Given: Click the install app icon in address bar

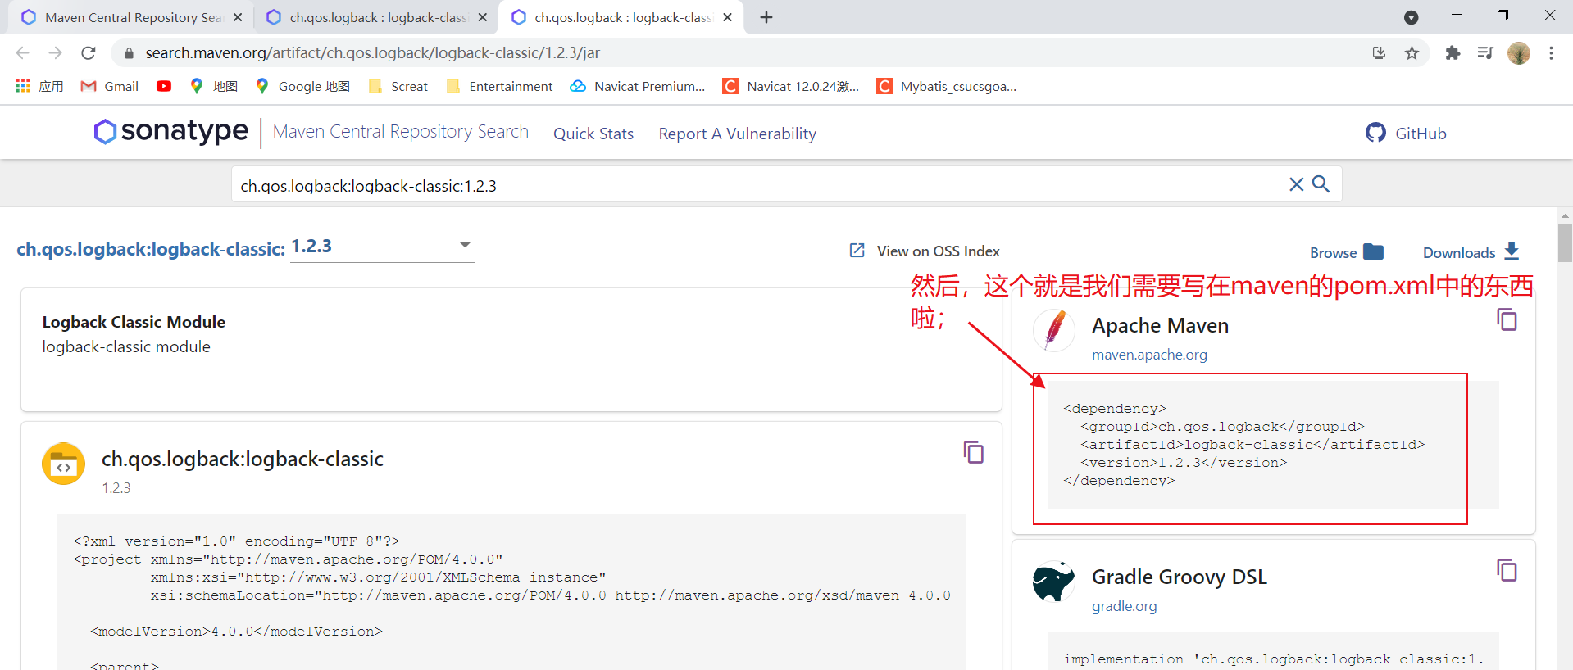Looking at the screenshot, I should tap(1379, 52).
